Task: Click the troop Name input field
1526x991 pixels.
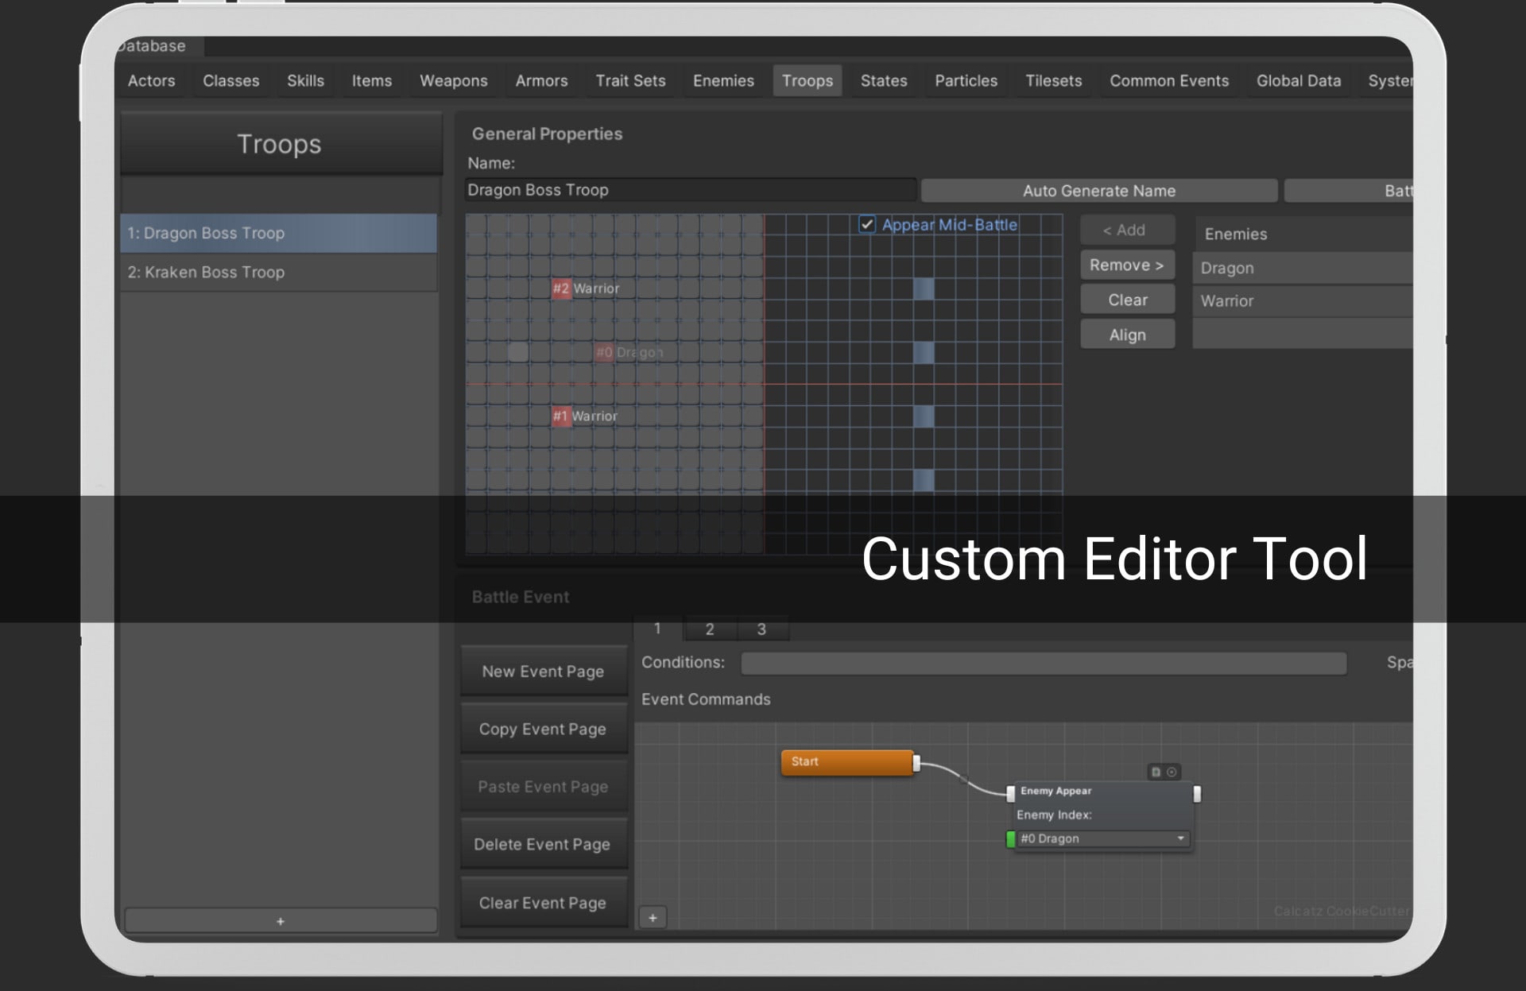Action: pos(689,190)
